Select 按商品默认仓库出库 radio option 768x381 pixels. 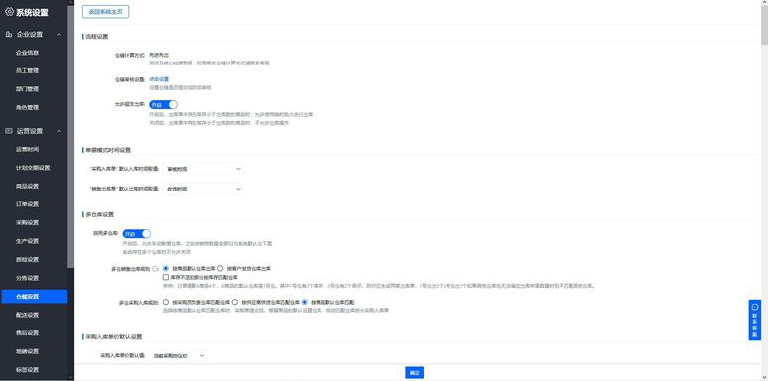(x=166, y=268)
